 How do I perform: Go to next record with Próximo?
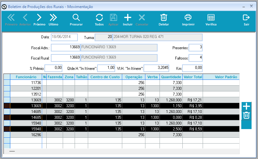[39, 20]
